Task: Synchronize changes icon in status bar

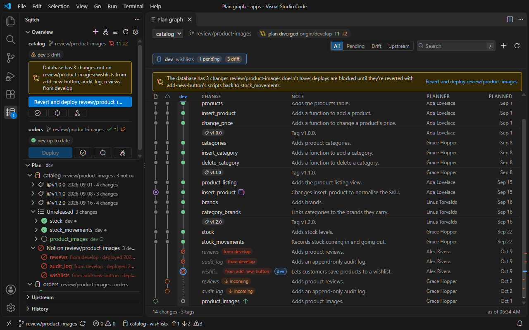Action: click(x=83, y=323)
